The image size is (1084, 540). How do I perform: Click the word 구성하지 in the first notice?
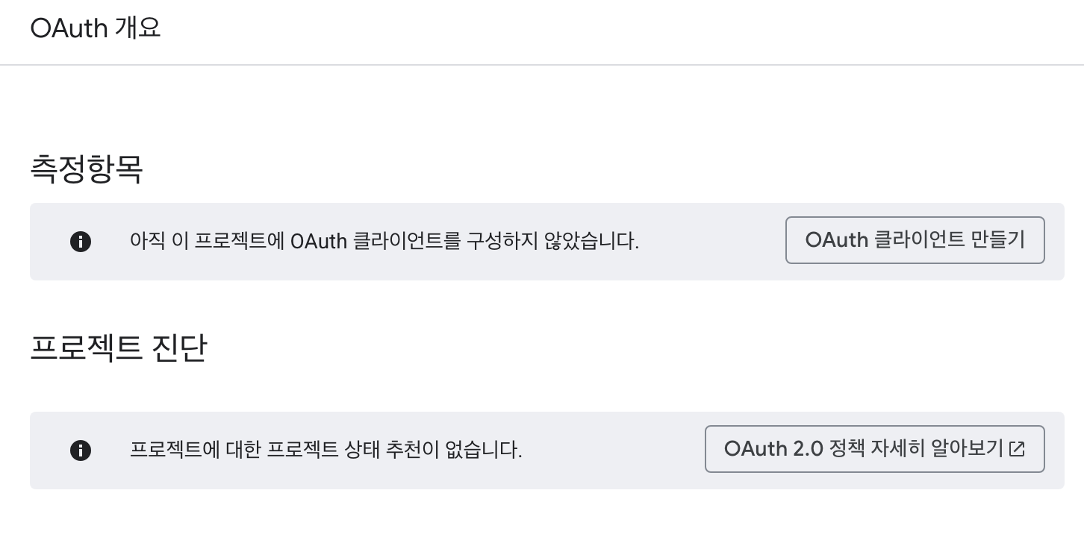[502, 242]
